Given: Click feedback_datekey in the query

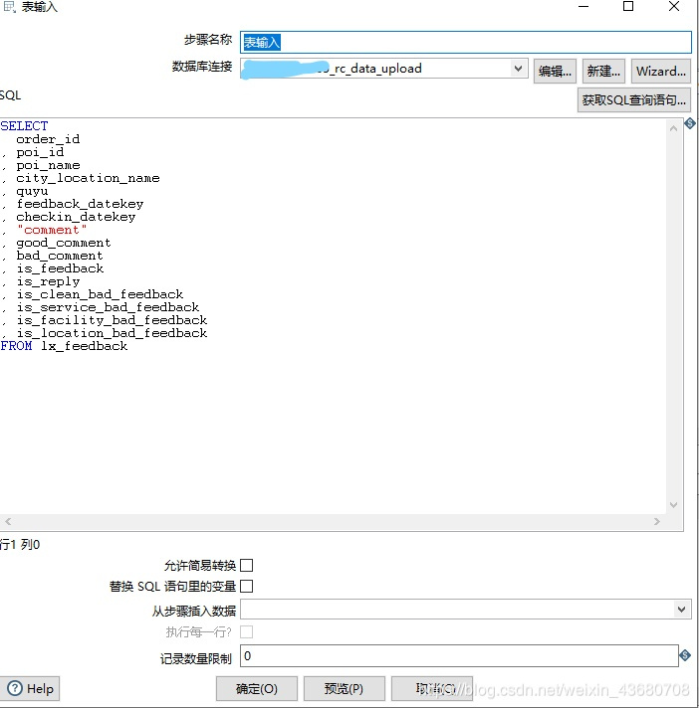Looking at the screenshot, I should 80,204.
